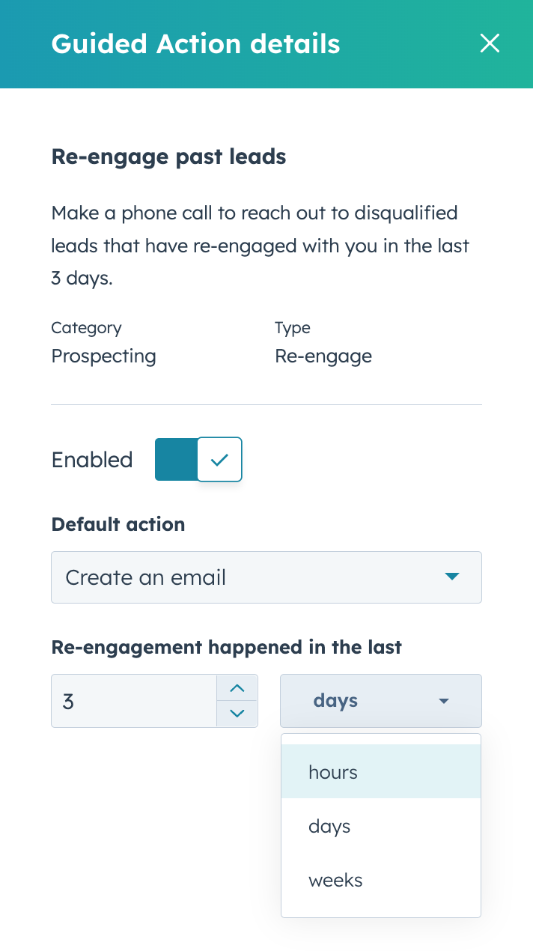This screenshot has height=951, width=533.
Task: Click the chevron on the Create an email dropdown
Action: click(x=453, y=577)
